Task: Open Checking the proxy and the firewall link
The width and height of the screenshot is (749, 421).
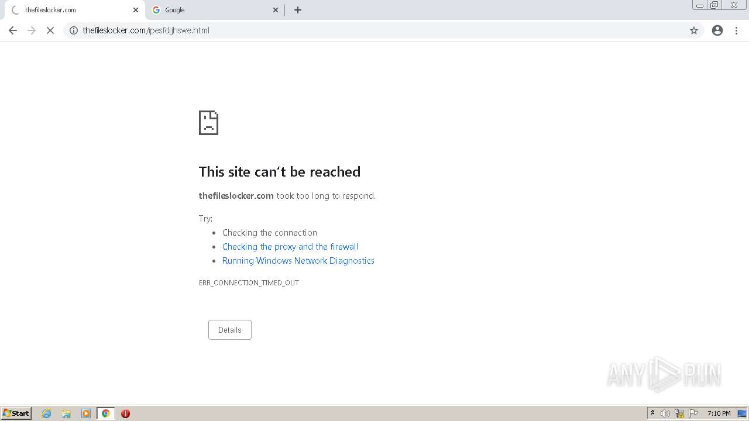Action: (290, 247)
